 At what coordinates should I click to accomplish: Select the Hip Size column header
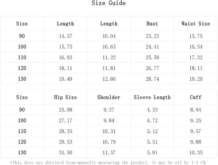[65, 97]
